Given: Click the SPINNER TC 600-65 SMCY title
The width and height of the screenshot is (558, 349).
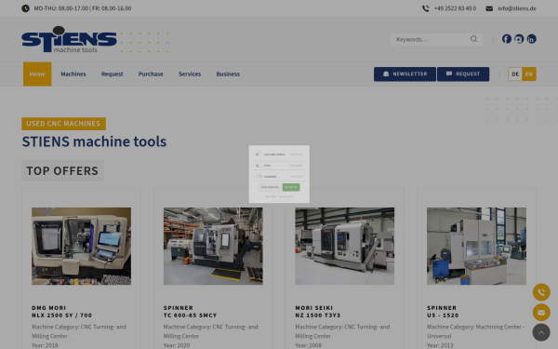Looking at the screenshot, I should (190, 312).
